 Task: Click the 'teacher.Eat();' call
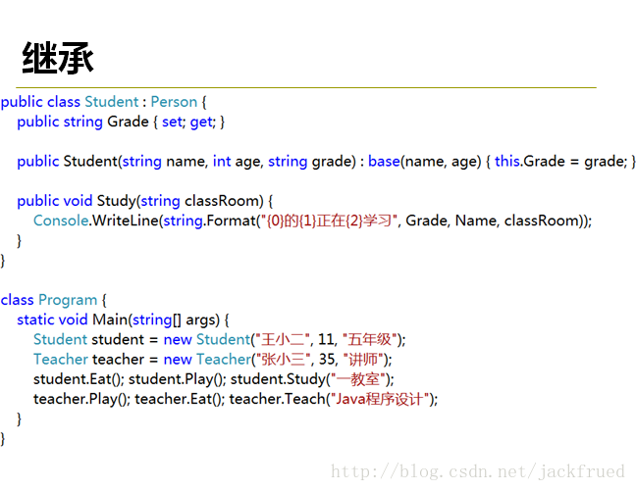click(x=180, y=399)
